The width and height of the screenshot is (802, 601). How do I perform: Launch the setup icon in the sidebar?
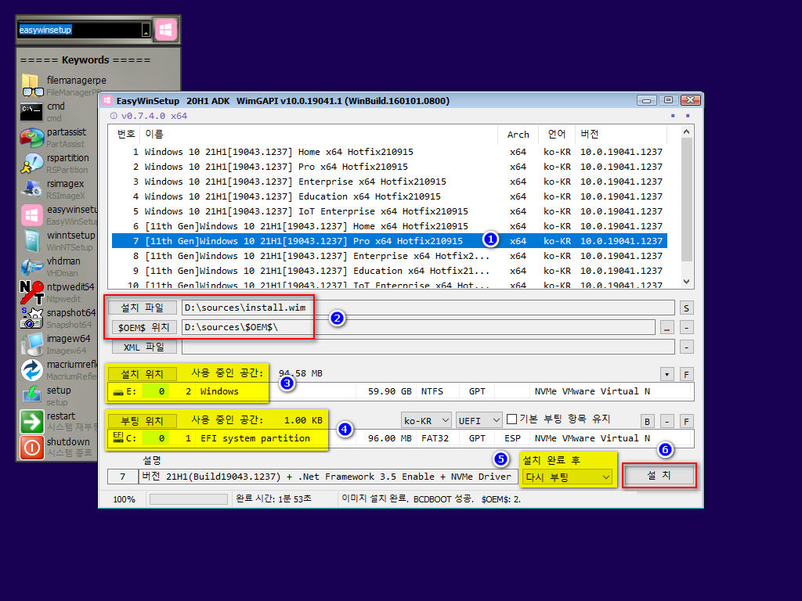[31, 395]
